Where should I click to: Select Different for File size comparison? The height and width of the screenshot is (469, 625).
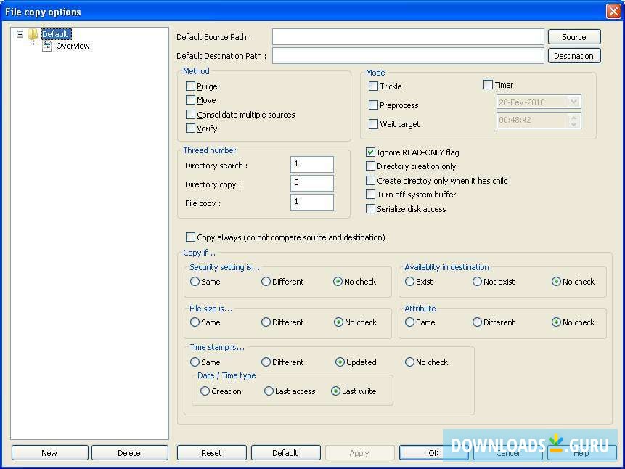pyautogui.click(x=266, y=322)
